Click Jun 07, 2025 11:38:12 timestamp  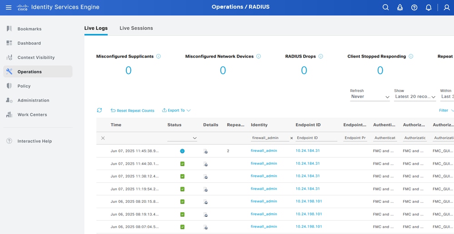135,176
